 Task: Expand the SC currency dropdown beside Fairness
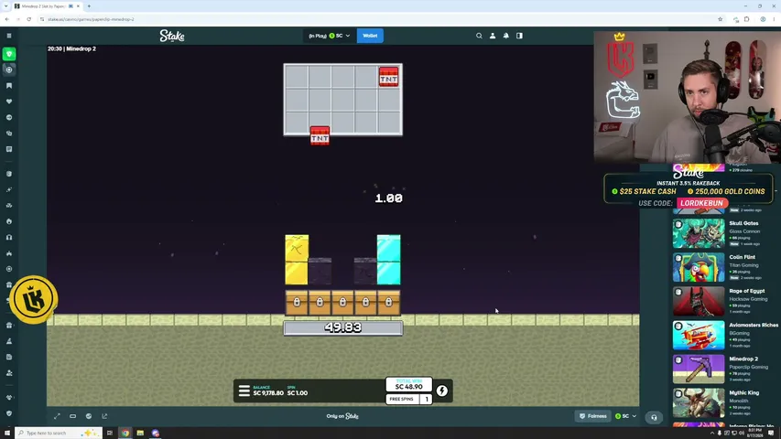625,416
